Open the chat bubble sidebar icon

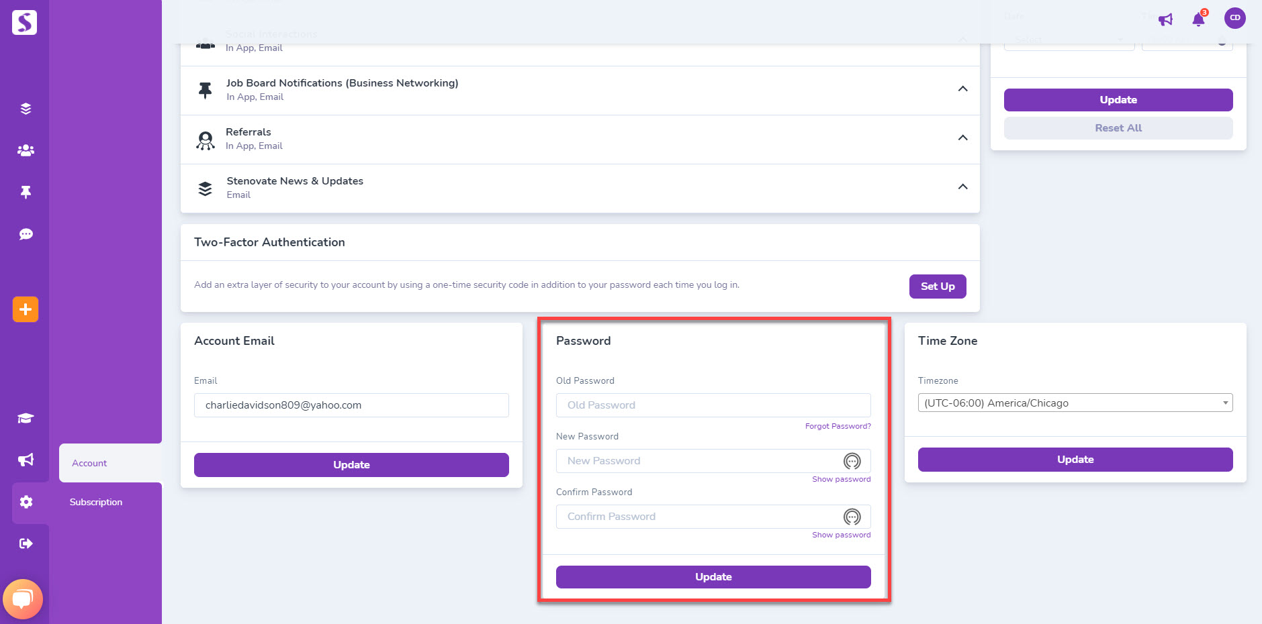point(26,234)
